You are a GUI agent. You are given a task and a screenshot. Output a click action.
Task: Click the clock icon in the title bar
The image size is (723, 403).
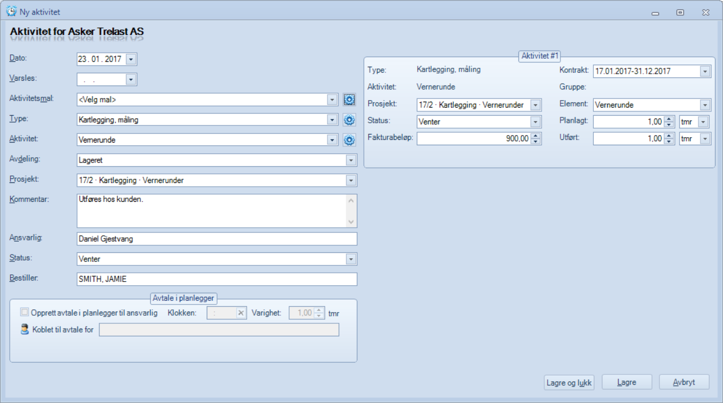11,11
